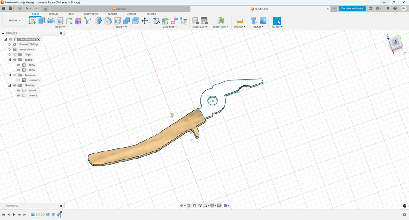This screenshot has width=409, height=220.
Task: Click the Insert Canvas image icon
Action: [263, 21]
